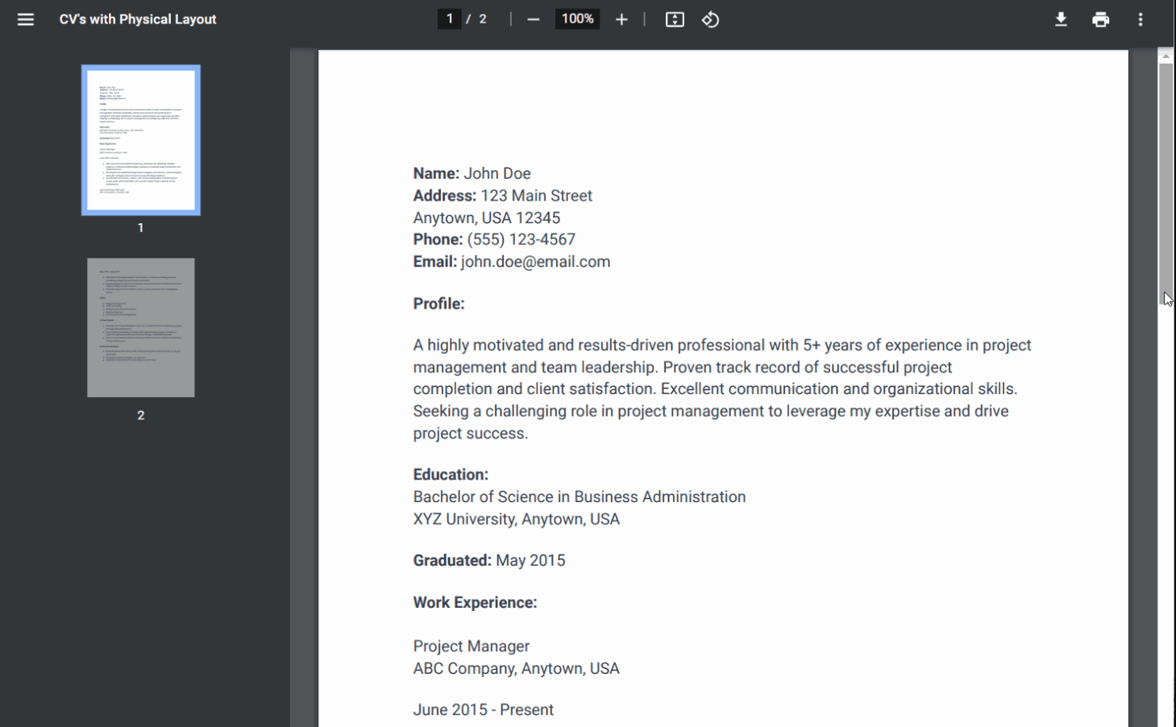Select the fit-to-page icon
Image resolution: width=1176 pixels, height=727 pixels.
coord(675,19)
